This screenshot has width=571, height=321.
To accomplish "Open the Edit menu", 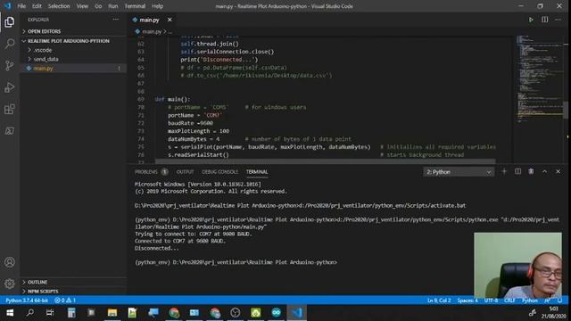I will click(x=37, y=6).
